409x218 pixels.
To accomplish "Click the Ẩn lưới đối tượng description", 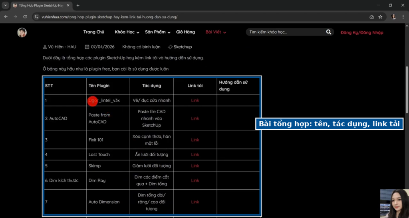I will (151, 155).
